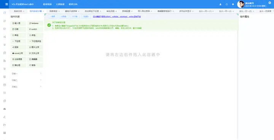
Task: Click the share icon in left sidebar
Action: tap(5, 37)
